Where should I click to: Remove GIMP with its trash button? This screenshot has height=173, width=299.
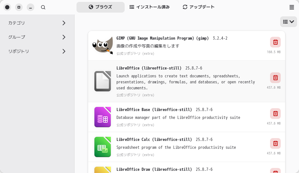tap(275, 42)
